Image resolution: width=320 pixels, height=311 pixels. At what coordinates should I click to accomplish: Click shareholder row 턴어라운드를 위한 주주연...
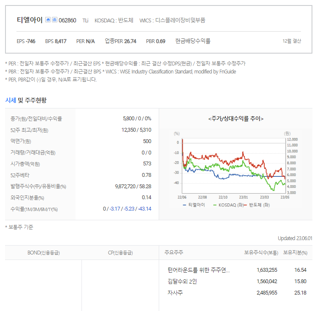pyautogui.click(x=198, y=270)
